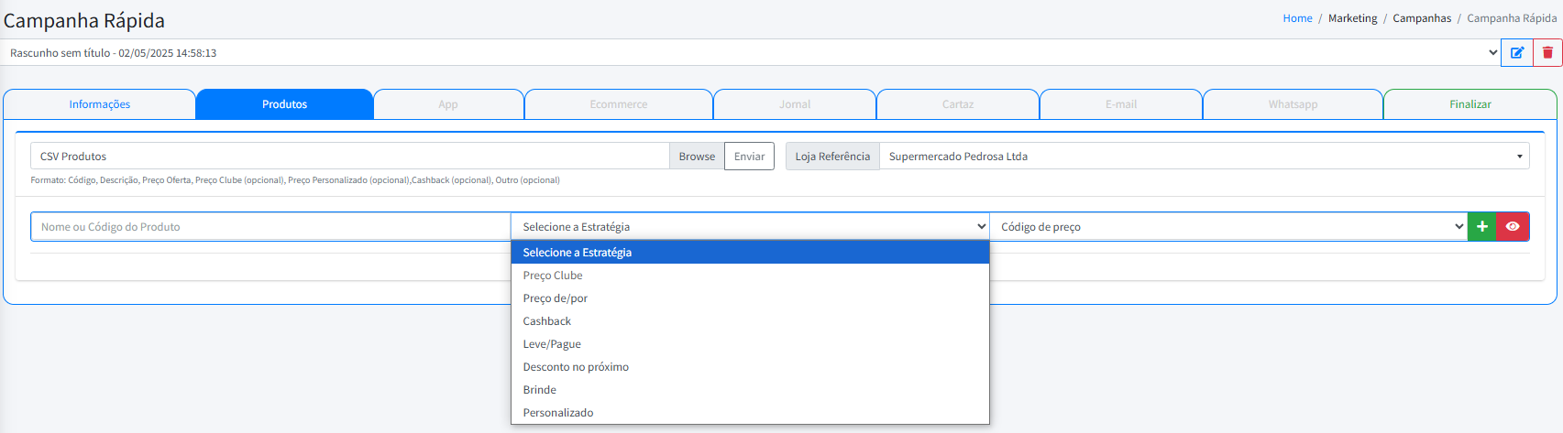Click the red trash delete icon
The image size is (1563, 433).
pos(1547,53)
